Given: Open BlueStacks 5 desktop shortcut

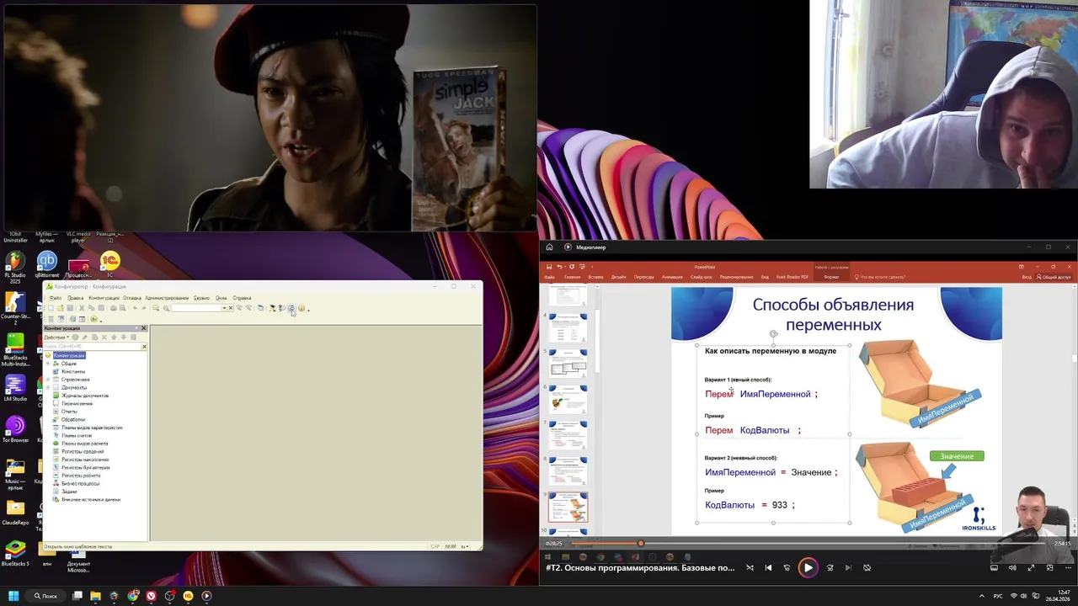Looking at the screenshot, I should pos(15,554).
